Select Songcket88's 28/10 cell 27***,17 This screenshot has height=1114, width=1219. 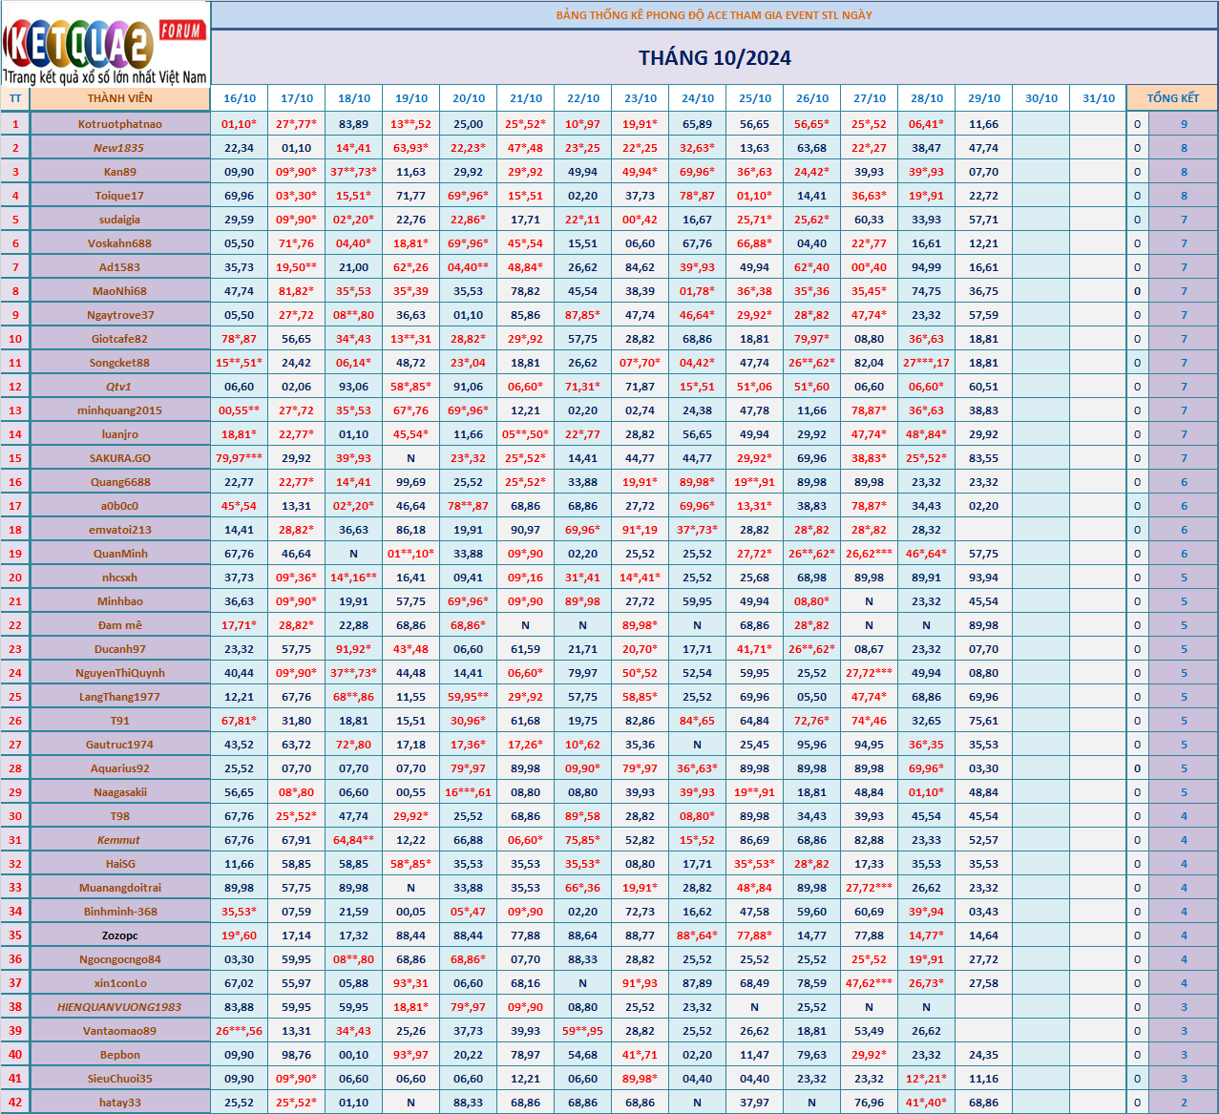coord(927,363)
